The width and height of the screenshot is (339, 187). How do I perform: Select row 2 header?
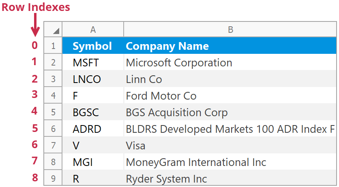click(x=53, y=63)
